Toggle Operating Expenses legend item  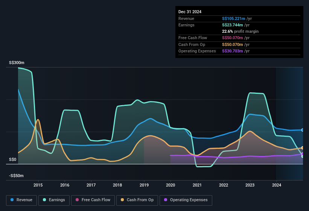coord(186,200)
